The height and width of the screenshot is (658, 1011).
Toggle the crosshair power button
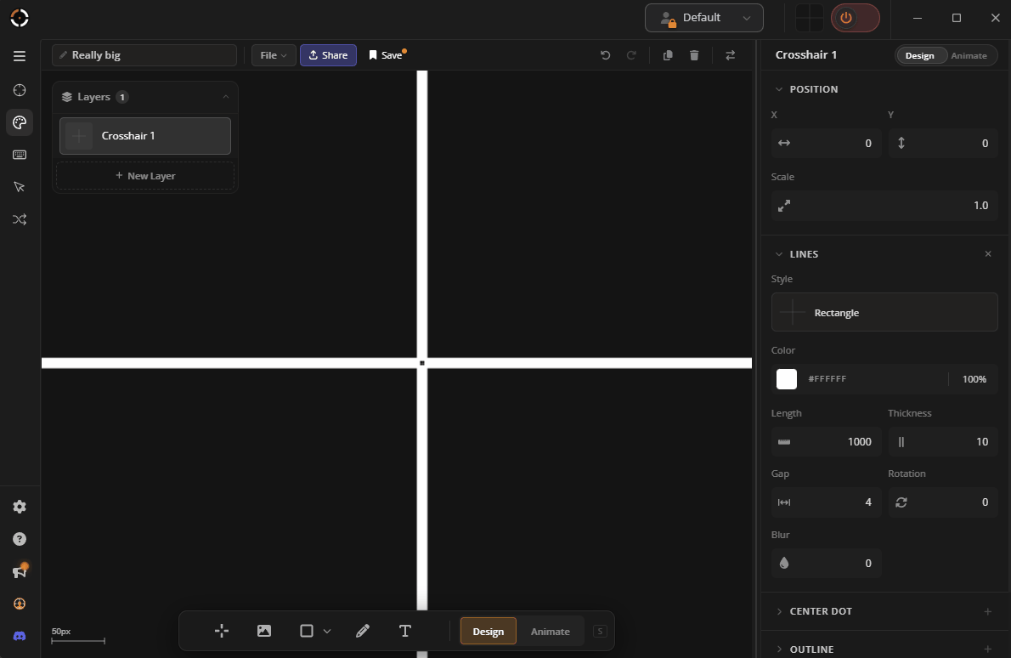click(855, 17)
